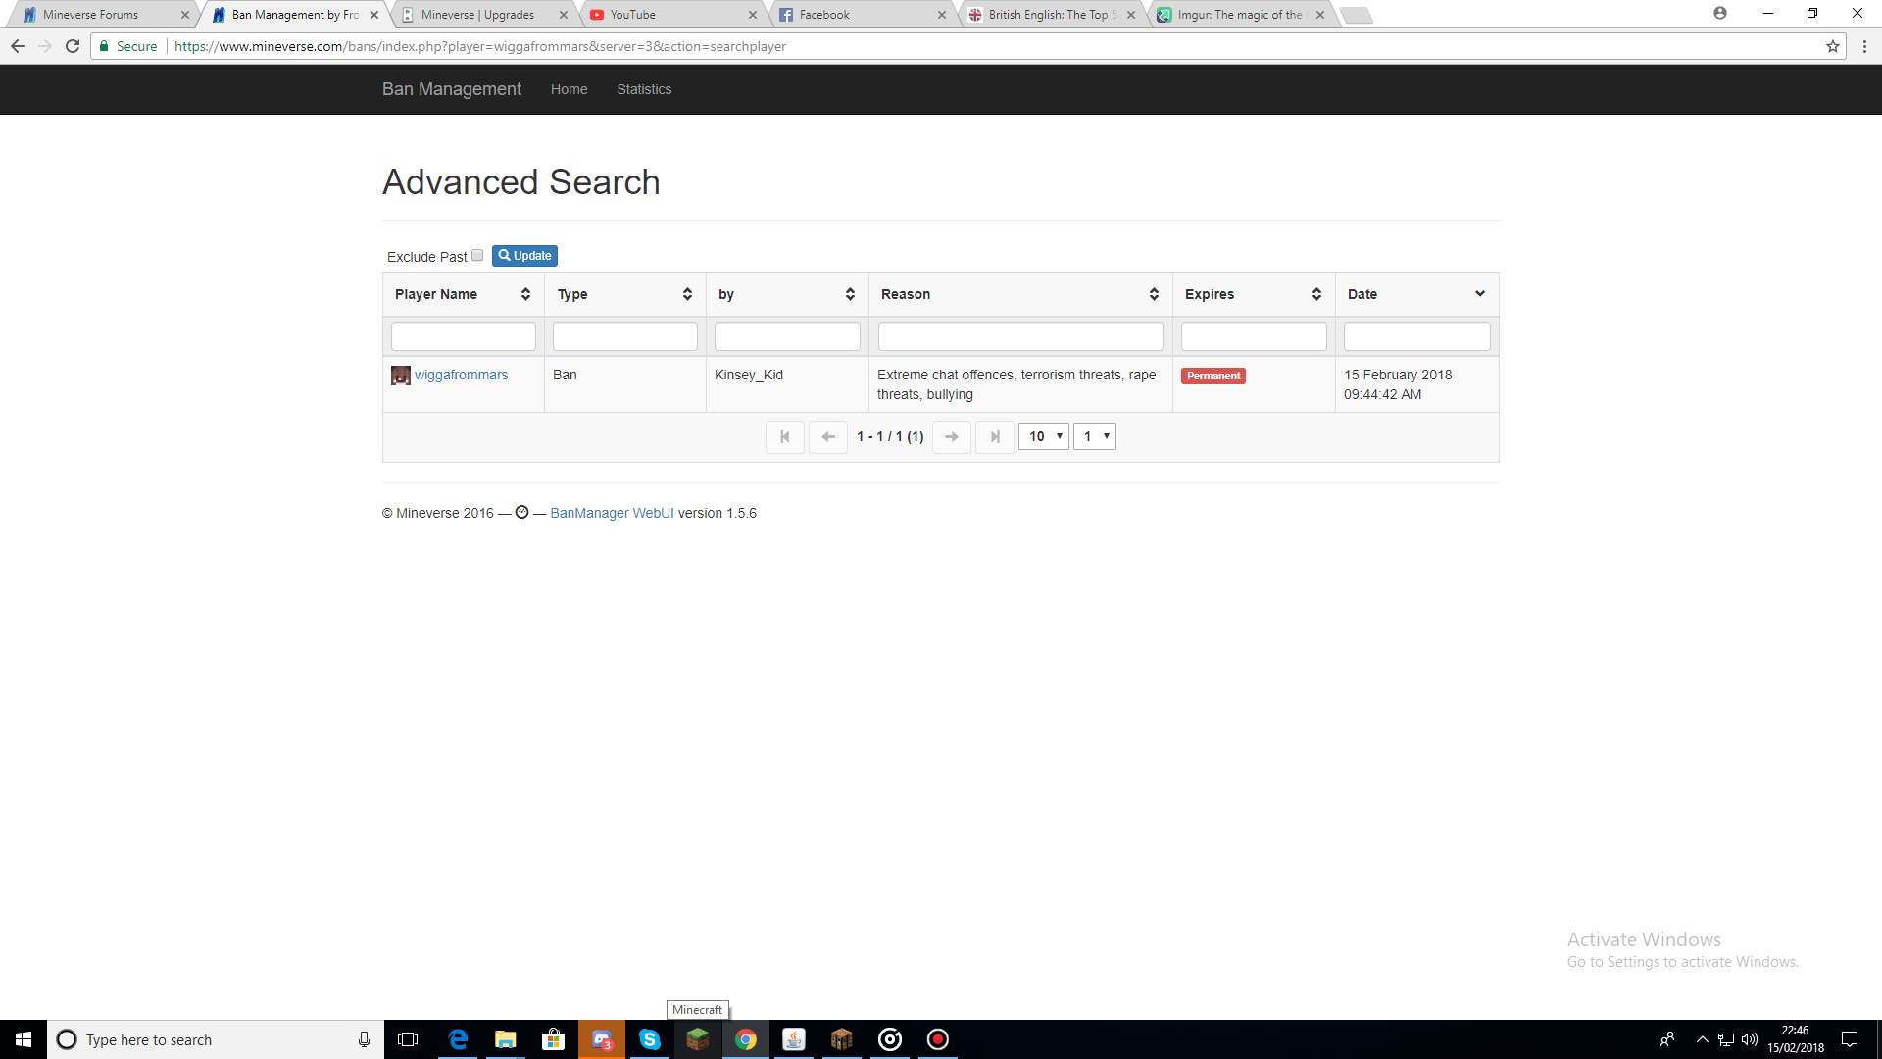The image size is (1882, 1059).
Task: Toggle the Exclude Past checkbox
Action: 477,255
